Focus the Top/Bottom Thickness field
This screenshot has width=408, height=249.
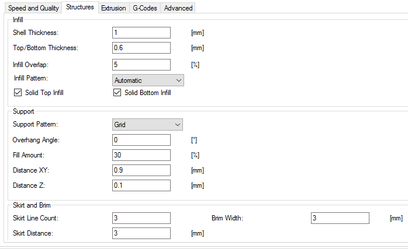pyautogui.click(x=141, y=48)
